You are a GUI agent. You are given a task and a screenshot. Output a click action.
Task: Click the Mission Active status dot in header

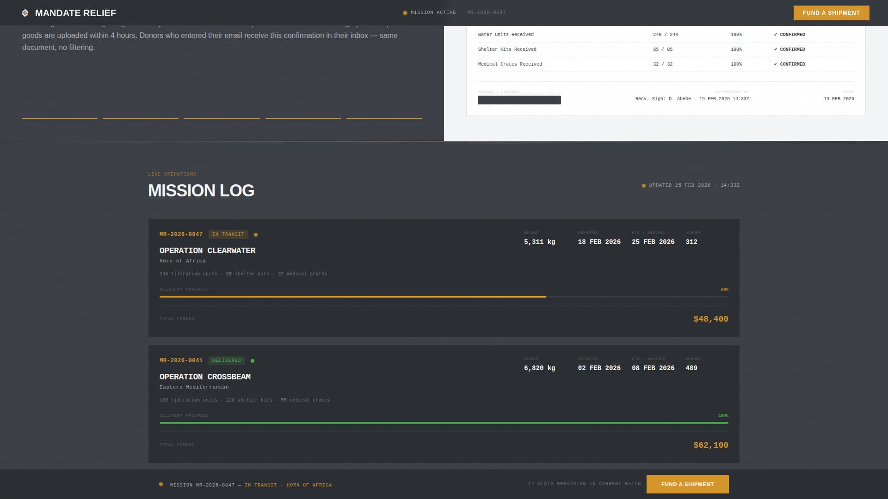[405, 13]
